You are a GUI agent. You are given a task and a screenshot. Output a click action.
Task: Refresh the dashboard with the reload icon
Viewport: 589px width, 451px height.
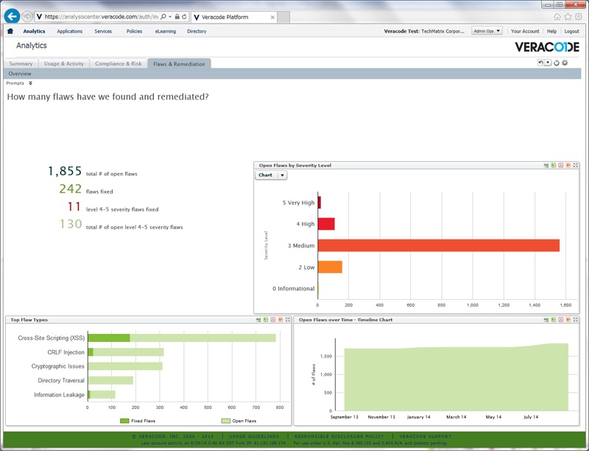click(x=557, y=63)
